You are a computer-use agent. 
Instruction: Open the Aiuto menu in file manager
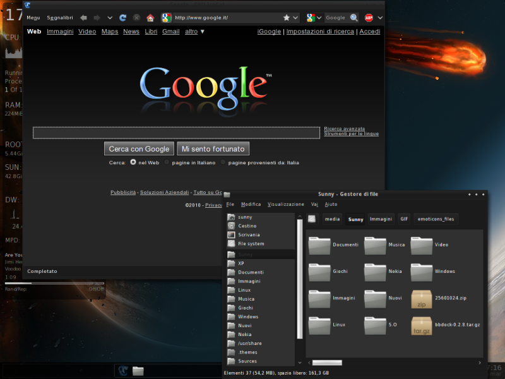pos(331,204)
